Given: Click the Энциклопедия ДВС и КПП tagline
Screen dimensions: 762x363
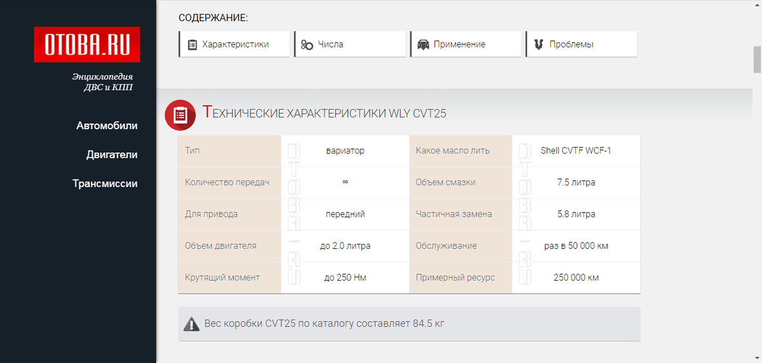Looking at the screenshot, I should point(103,82).
